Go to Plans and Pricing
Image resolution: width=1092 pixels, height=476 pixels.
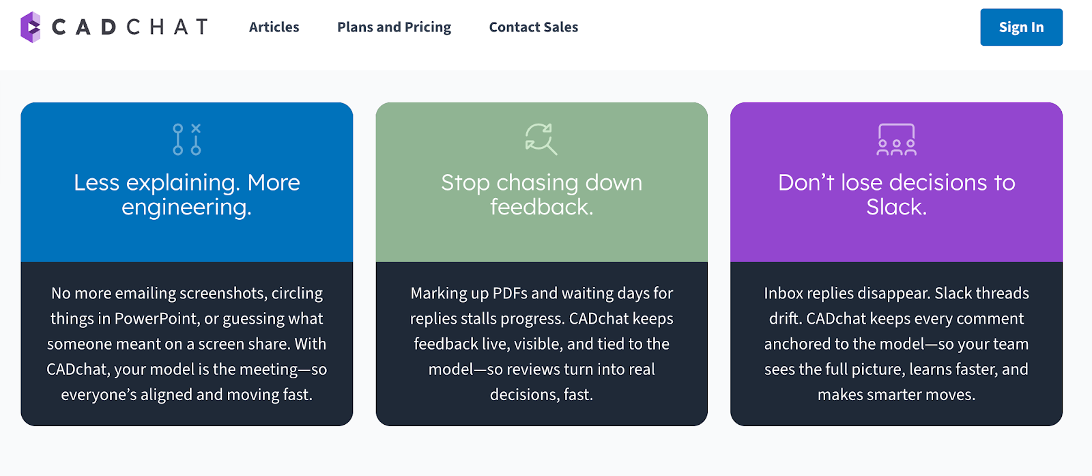(394, 27)
